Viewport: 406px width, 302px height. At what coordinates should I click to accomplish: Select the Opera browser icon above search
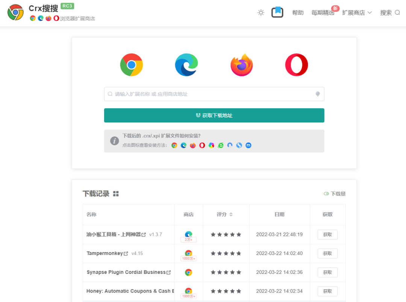[297, 65]
